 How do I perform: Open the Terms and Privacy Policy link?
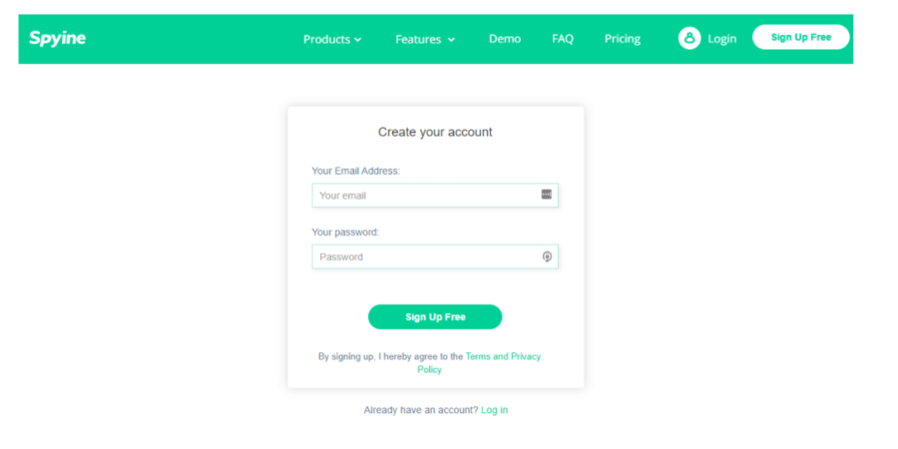click(502, 356)
